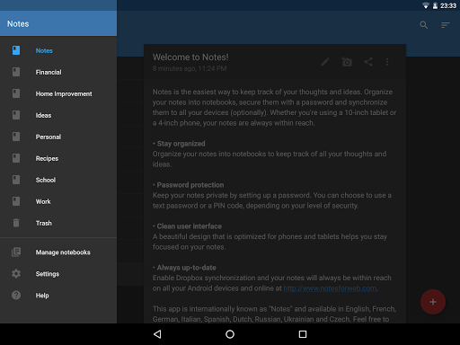Tap the Wi-Fi status icon
Viewport: 460px width, 345px height.
pos(425,5)
